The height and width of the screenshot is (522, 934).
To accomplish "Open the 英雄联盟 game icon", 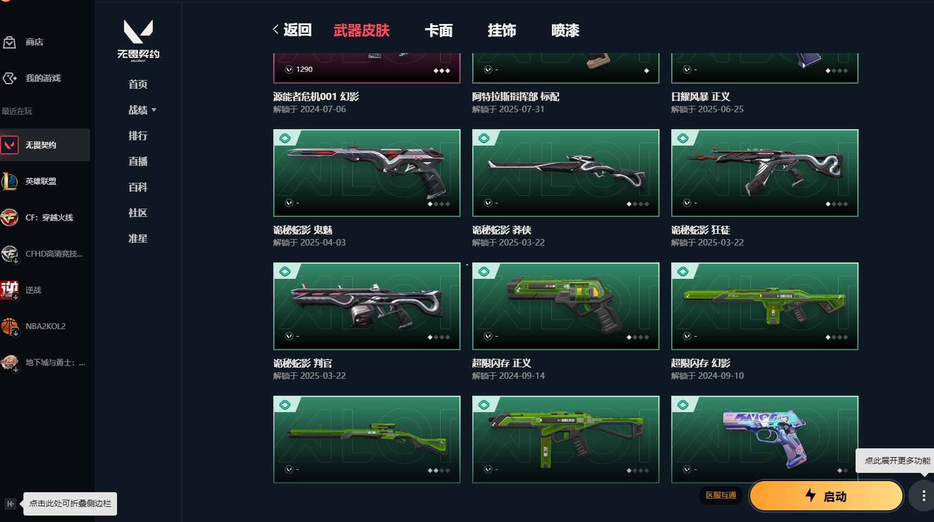I will [9, 181].
